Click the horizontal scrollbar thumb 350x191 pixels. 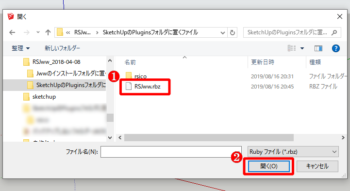209,138
